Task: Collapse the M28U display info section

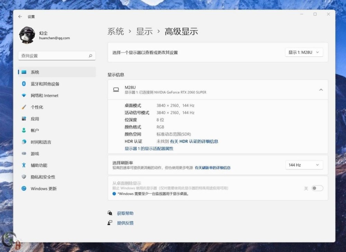Action: pyautogui.click(x=321, y=90)
